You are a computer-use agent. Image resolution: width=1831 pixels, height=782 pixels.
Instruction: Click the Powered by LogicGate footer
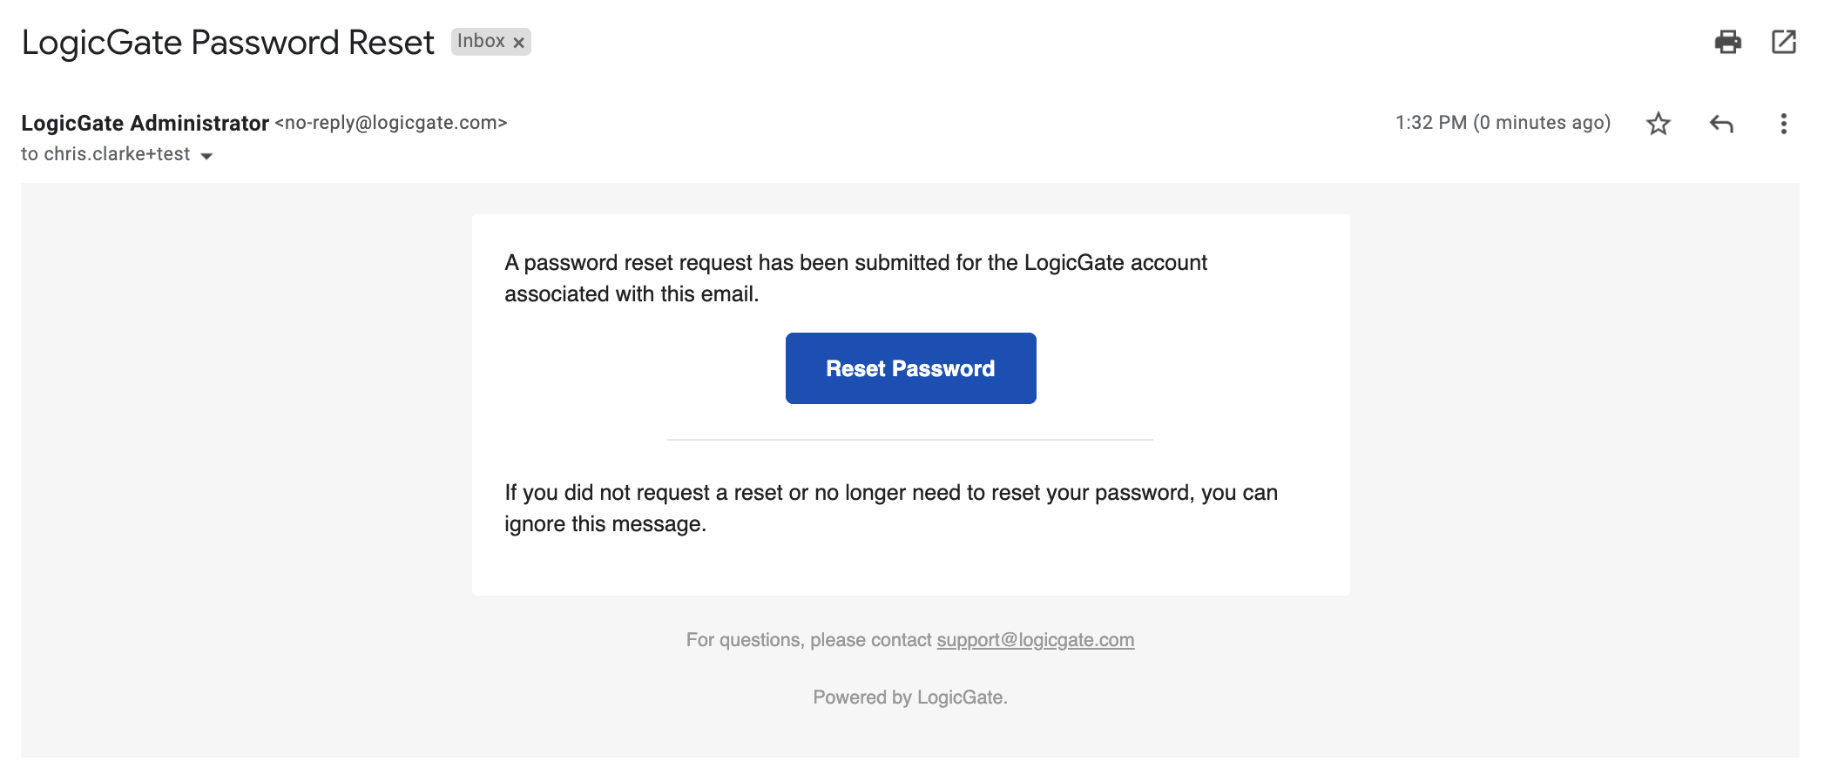pyautogui.click(x=910, y=698)
